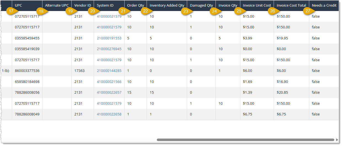Click Needs a Credit false for UPC 860003377536

316,71
